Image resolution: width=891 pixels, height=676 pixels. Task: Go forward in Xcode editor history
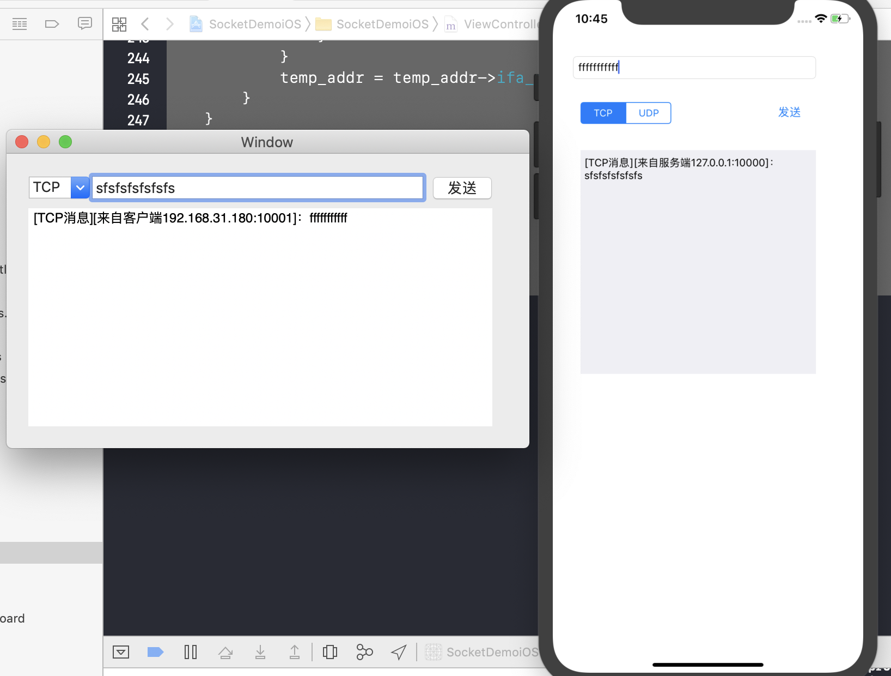pos(170,24)
